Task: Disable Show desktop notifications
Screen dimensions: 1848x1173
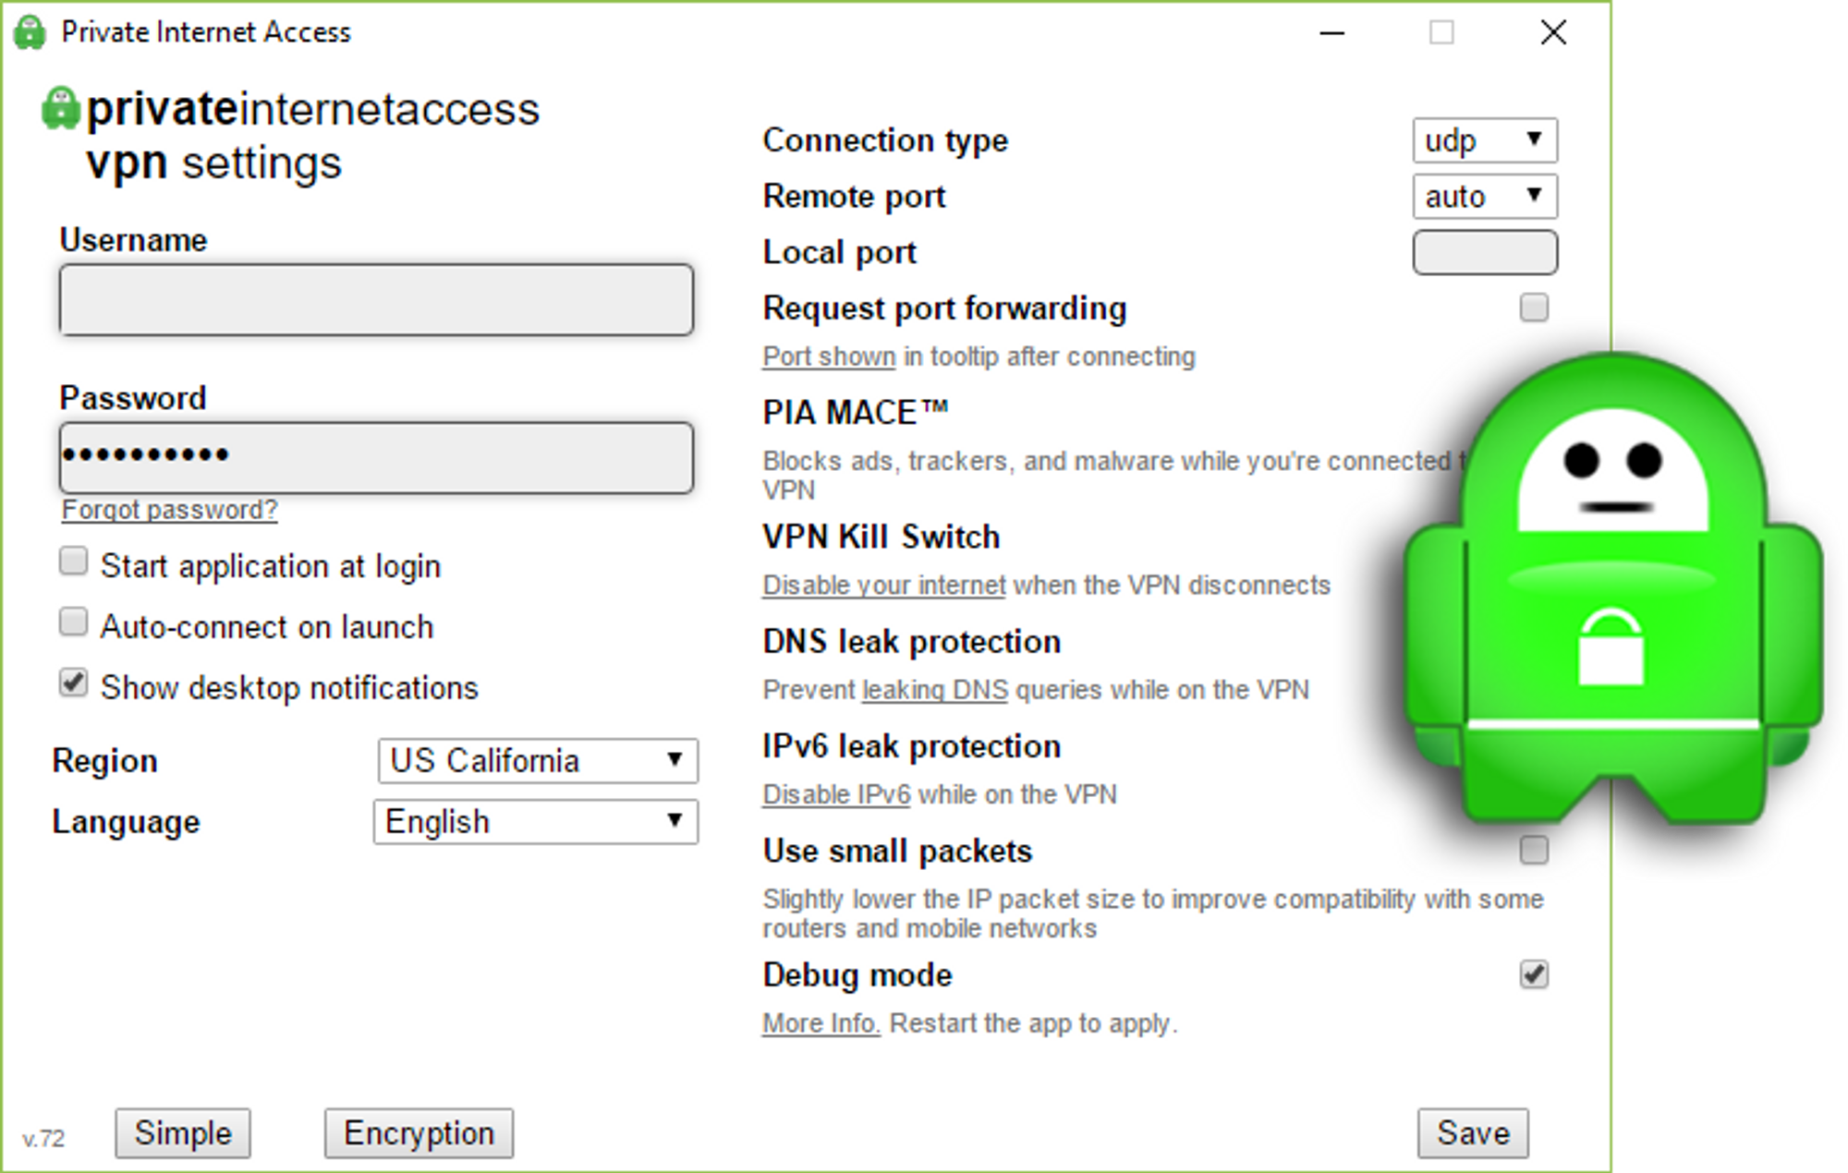Action: tap(73, 683)
